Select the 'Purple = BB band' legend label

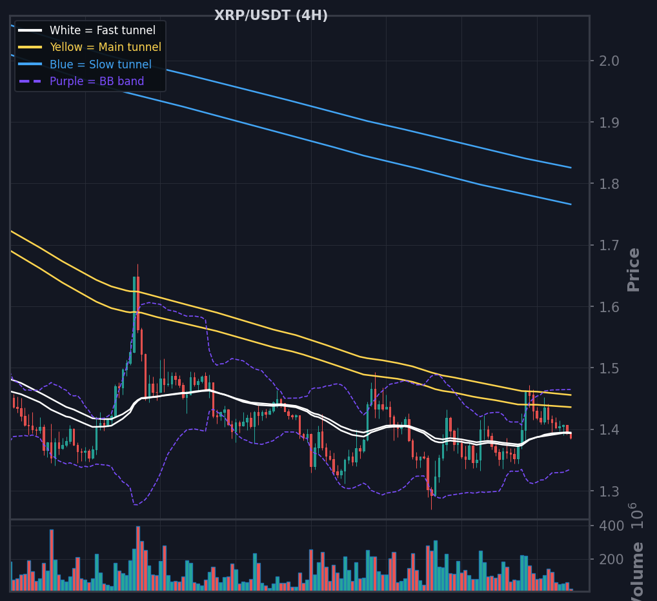point(97,81)
